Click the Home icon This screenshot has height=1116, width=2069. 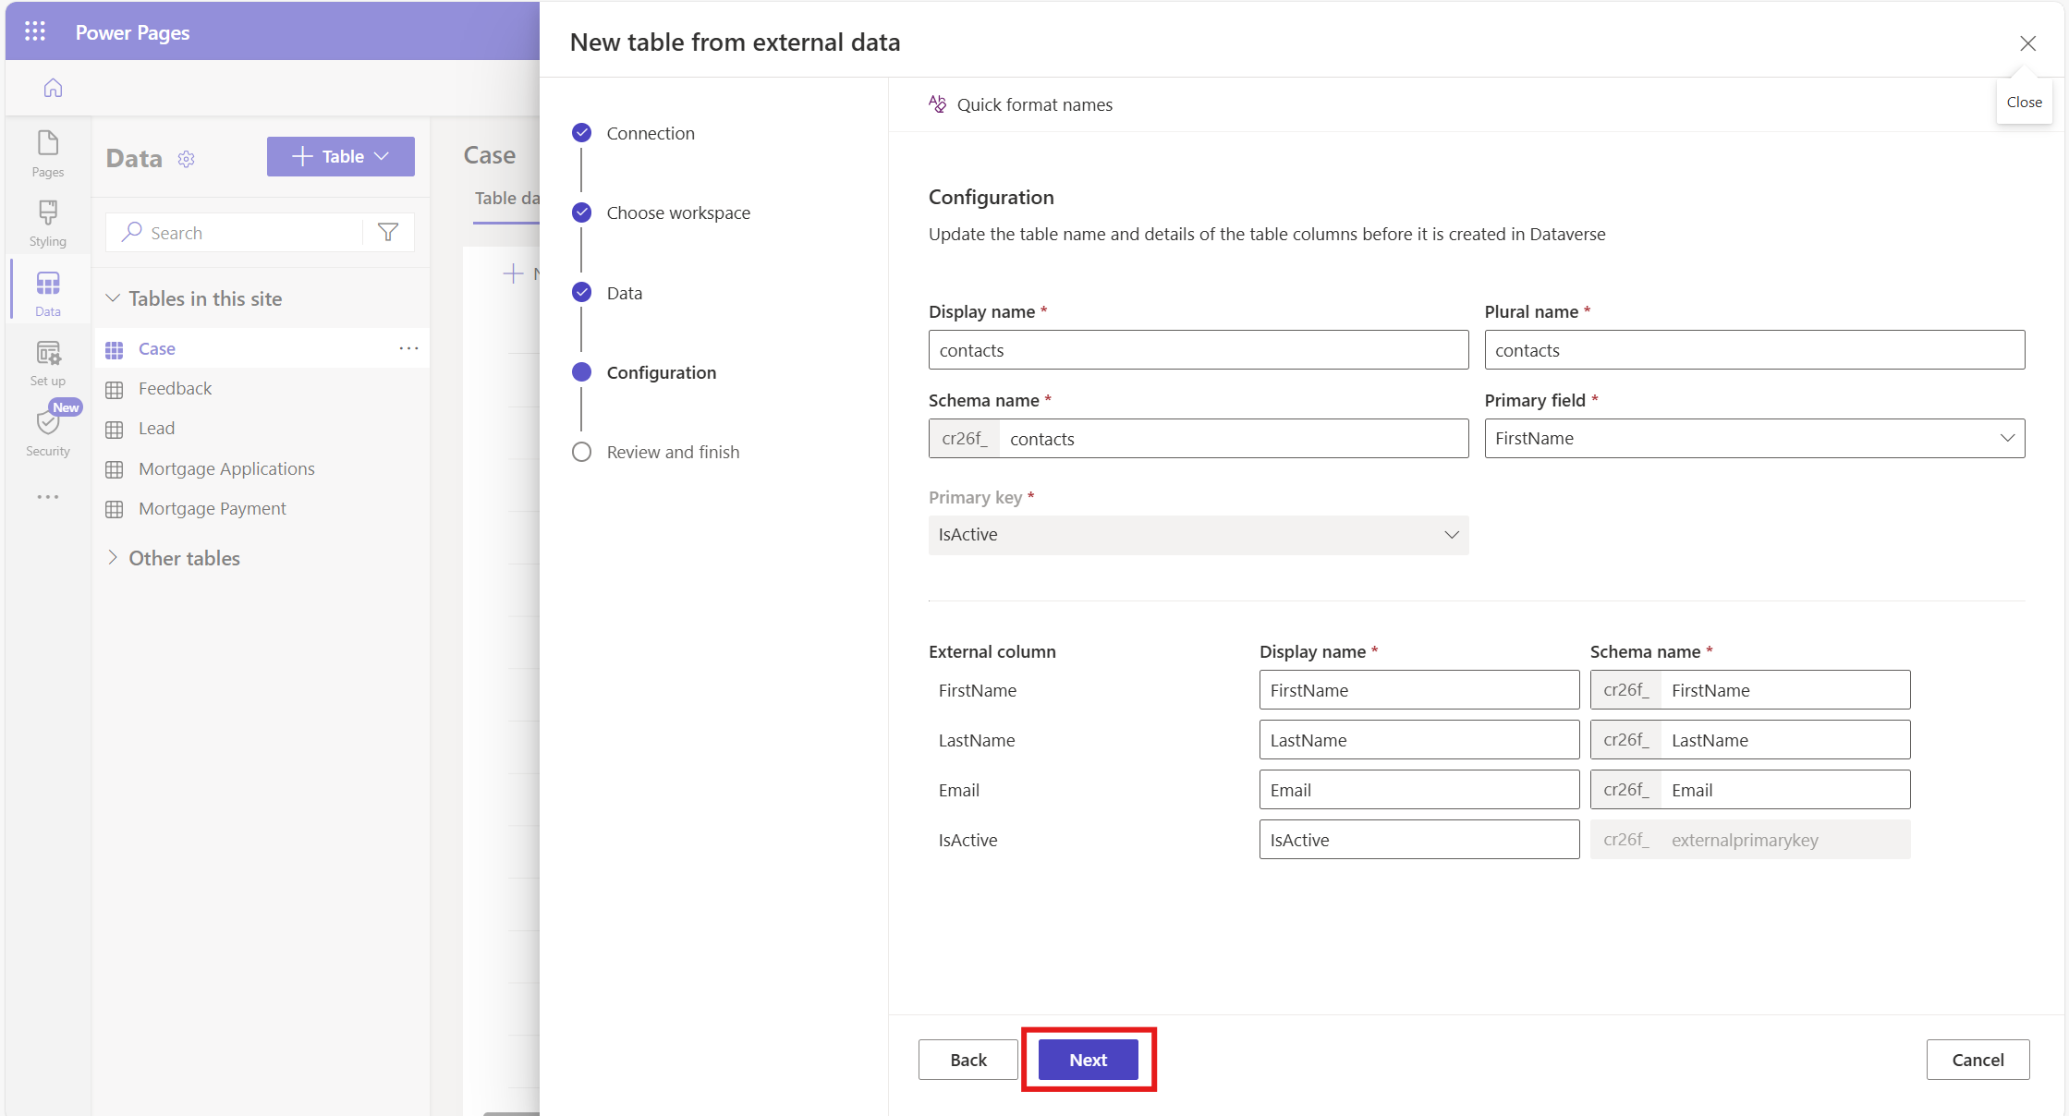(x=54, y=88)
